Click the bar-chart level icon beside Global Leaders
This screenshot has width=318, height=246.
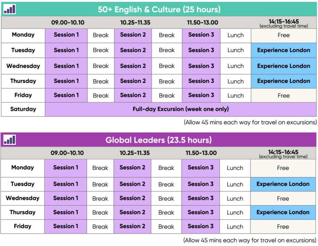coord(9,140)
